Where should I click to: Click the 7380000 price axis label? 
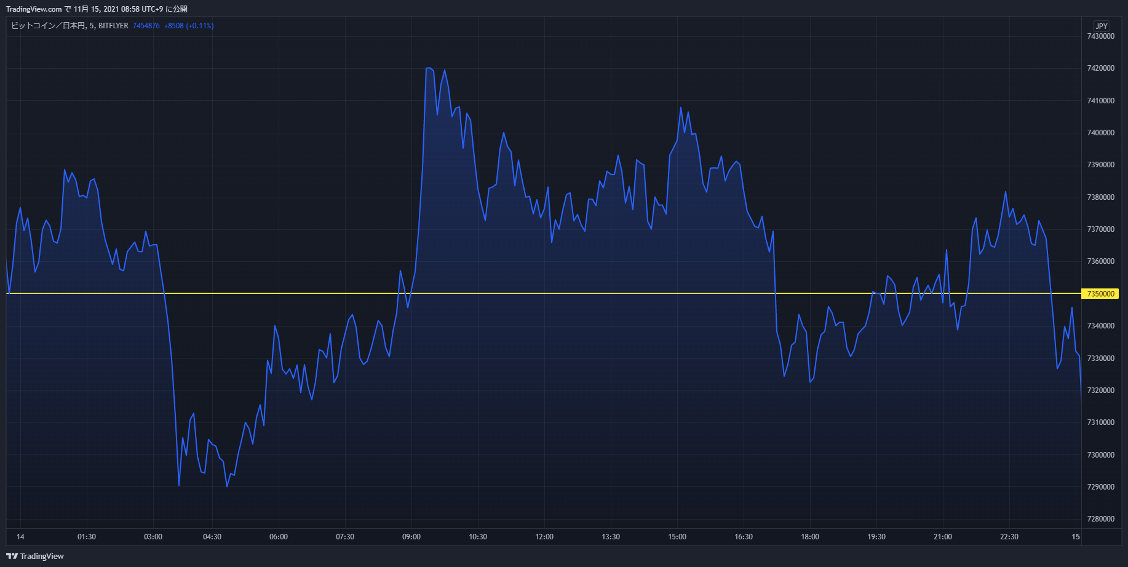coord(1100,197)
